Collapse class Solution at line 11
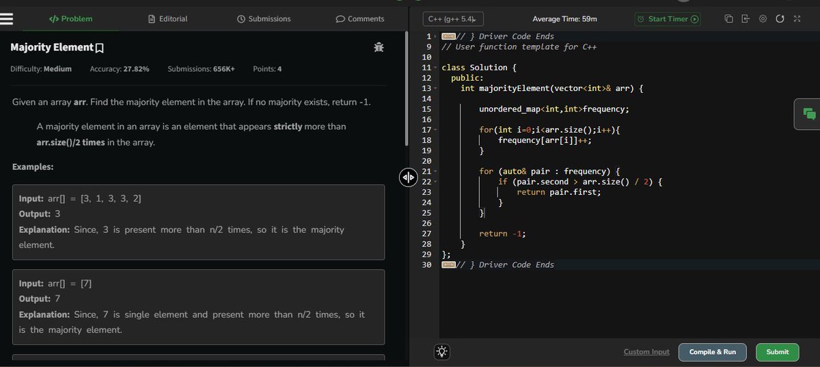Image resolution: width=820 pixels, height=367 pixels. (435, 68)
